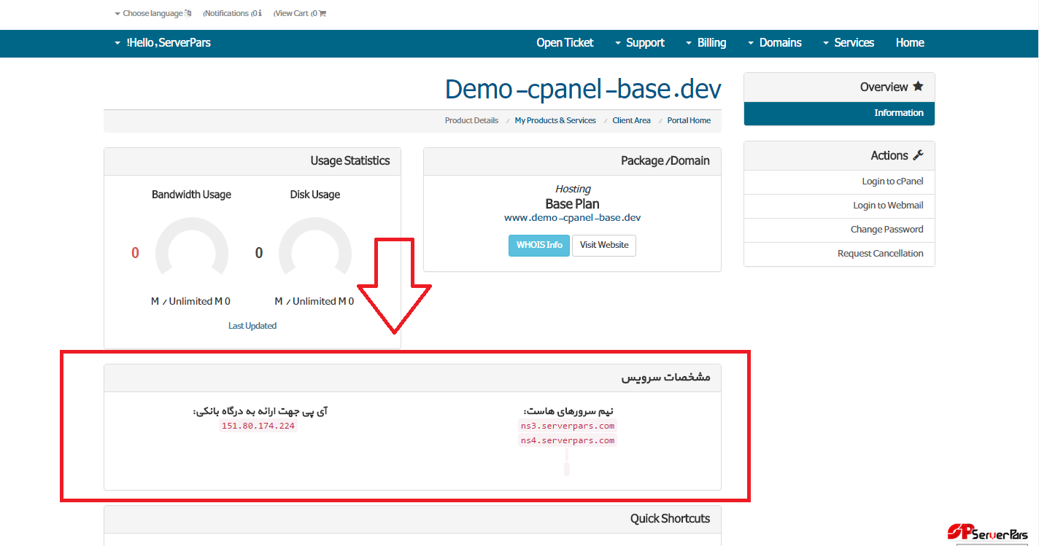Expand the Domains menu
Screen dimensions: 1039x546
coord(775,43)
